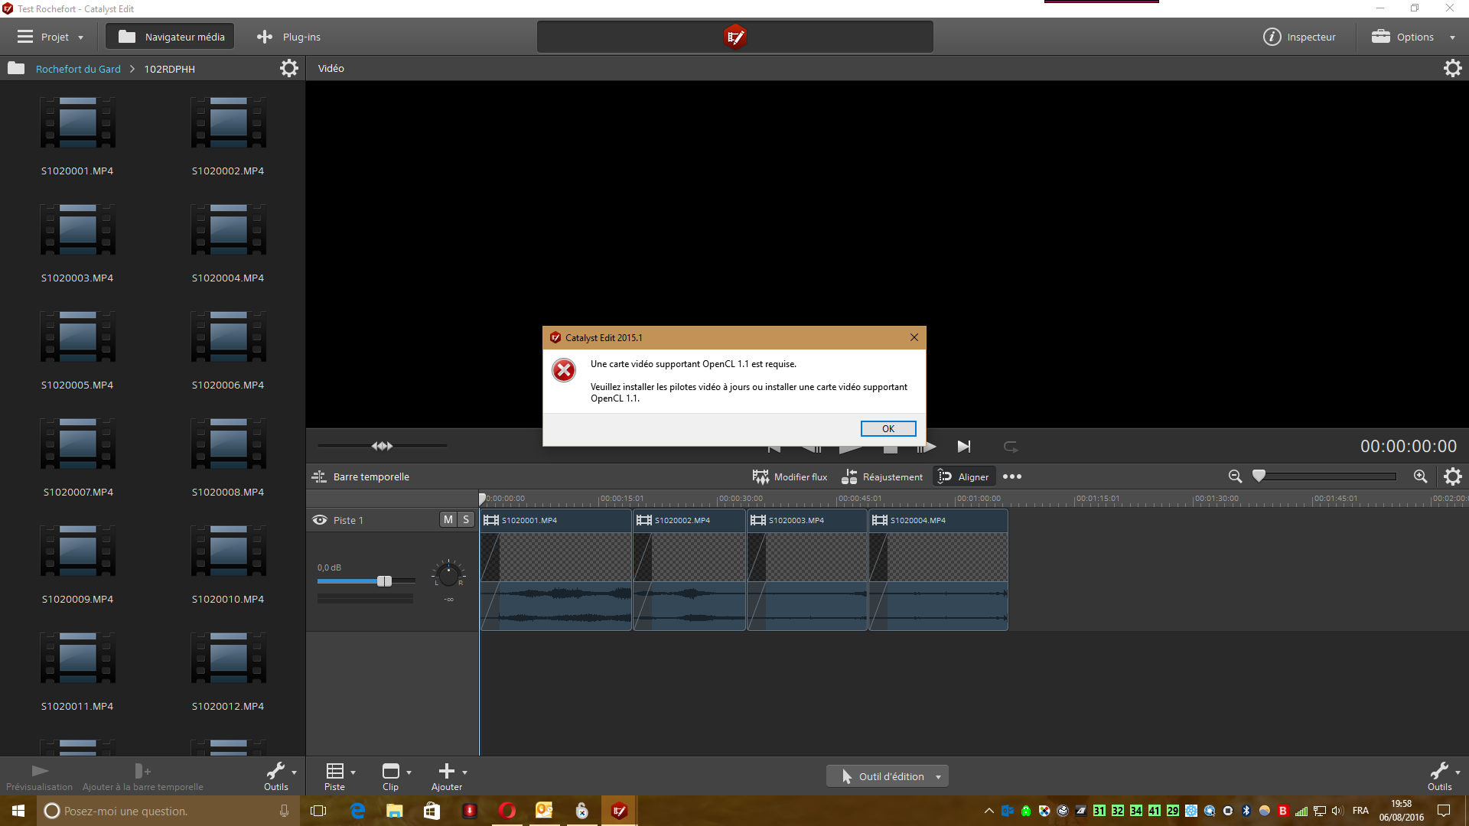Open the Projet menu

pos(50,37)
